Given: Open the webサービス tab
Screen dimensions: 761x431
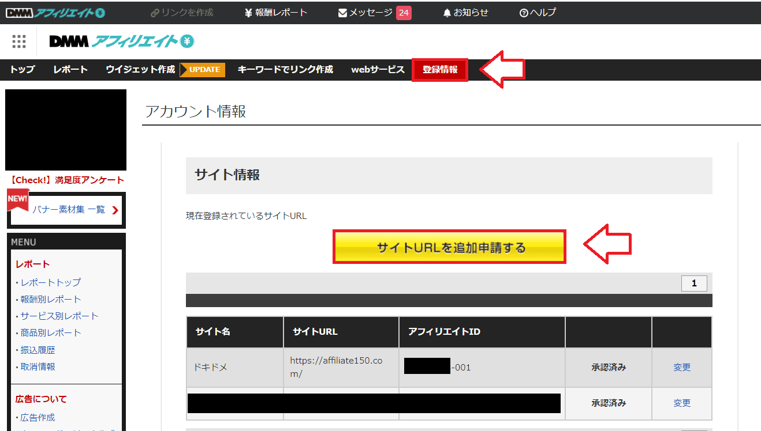Looking at the screenshot, I should click(378, 70).
